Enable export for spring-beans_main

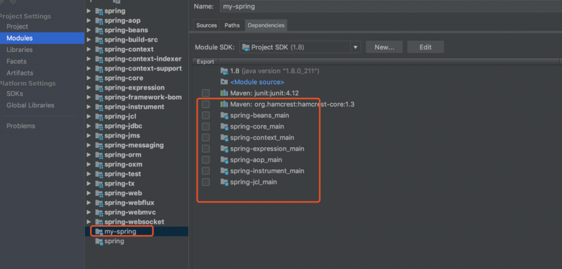206,115
